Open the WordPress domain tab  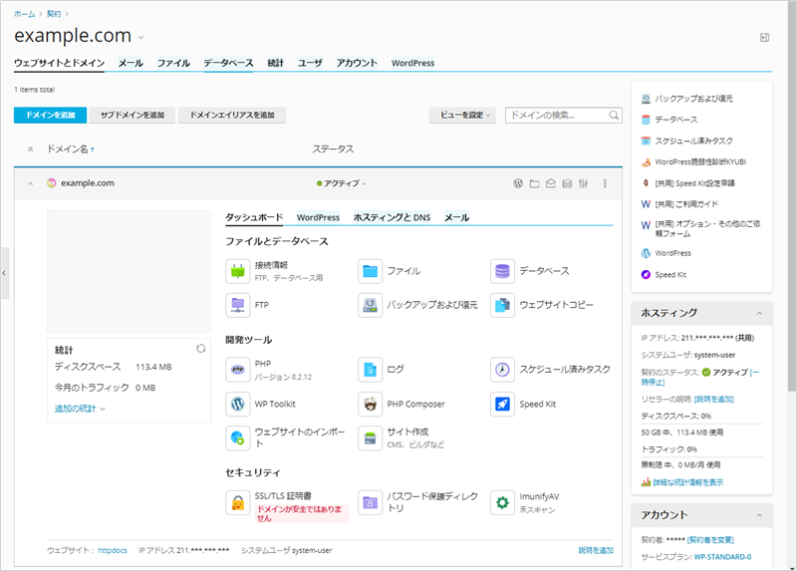coord(318,217)
